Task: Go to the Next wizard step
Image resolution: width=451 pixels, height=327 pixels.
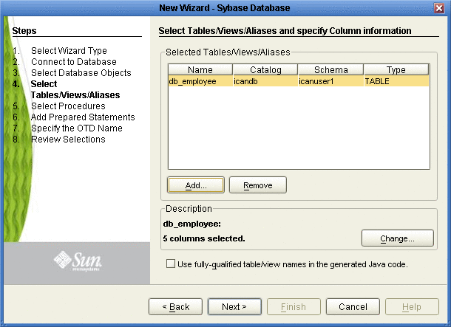Action: tap(234, 306)
